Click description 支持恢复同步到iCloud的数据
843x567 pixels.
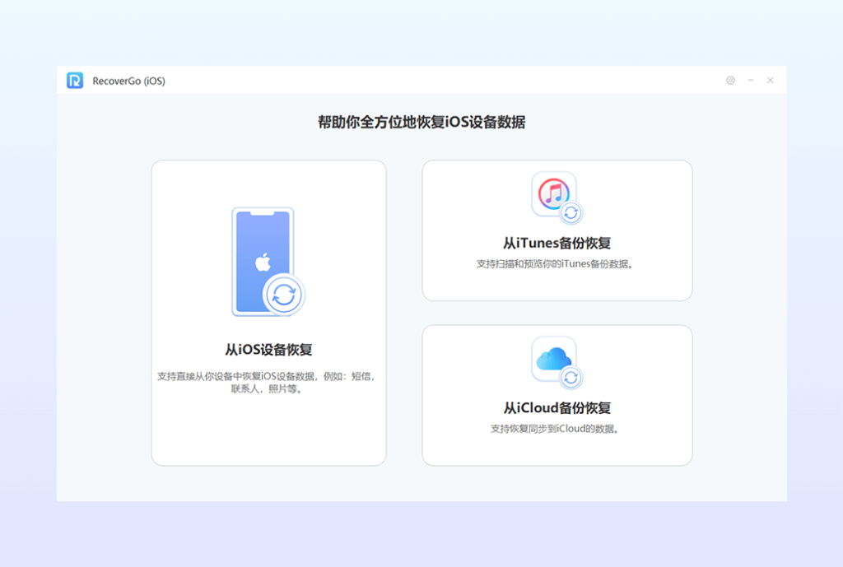tap(554, 429)
